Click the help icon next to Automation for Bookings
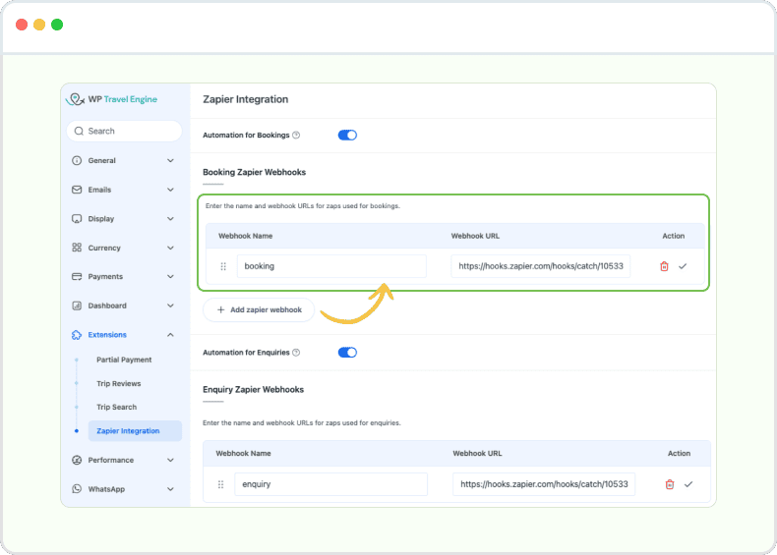 (x=296, y=136)
